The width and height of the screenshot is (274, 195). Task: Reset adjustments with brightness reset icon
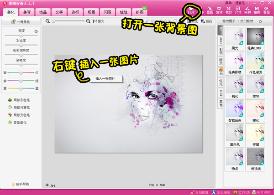click(37, 31)
